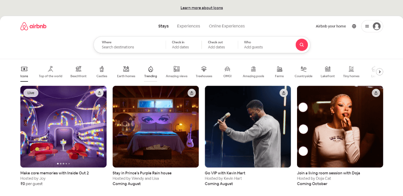403x196 pixels.
Task: Click '₹0 per guest' price text
Action: (x=31, y=184)
